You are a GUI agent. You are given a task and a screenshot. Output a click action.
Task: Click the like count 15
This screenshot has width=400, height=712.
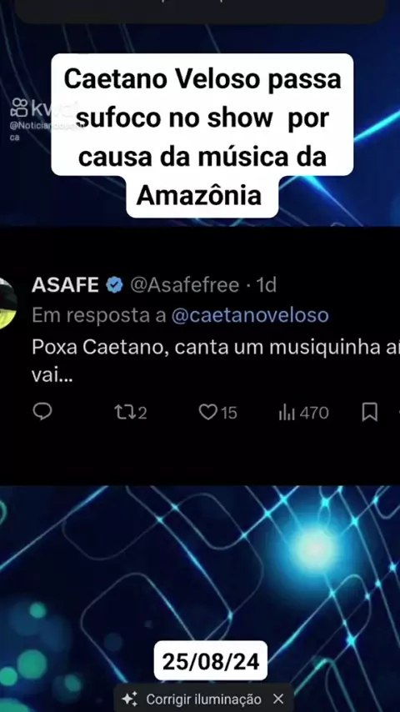click(229, 413)
